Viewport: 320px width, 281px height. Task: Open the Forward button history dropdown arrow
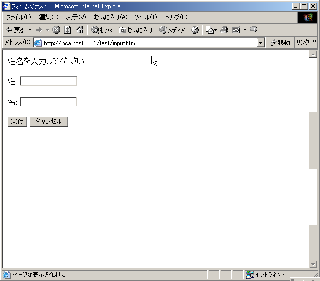(47, 30)
